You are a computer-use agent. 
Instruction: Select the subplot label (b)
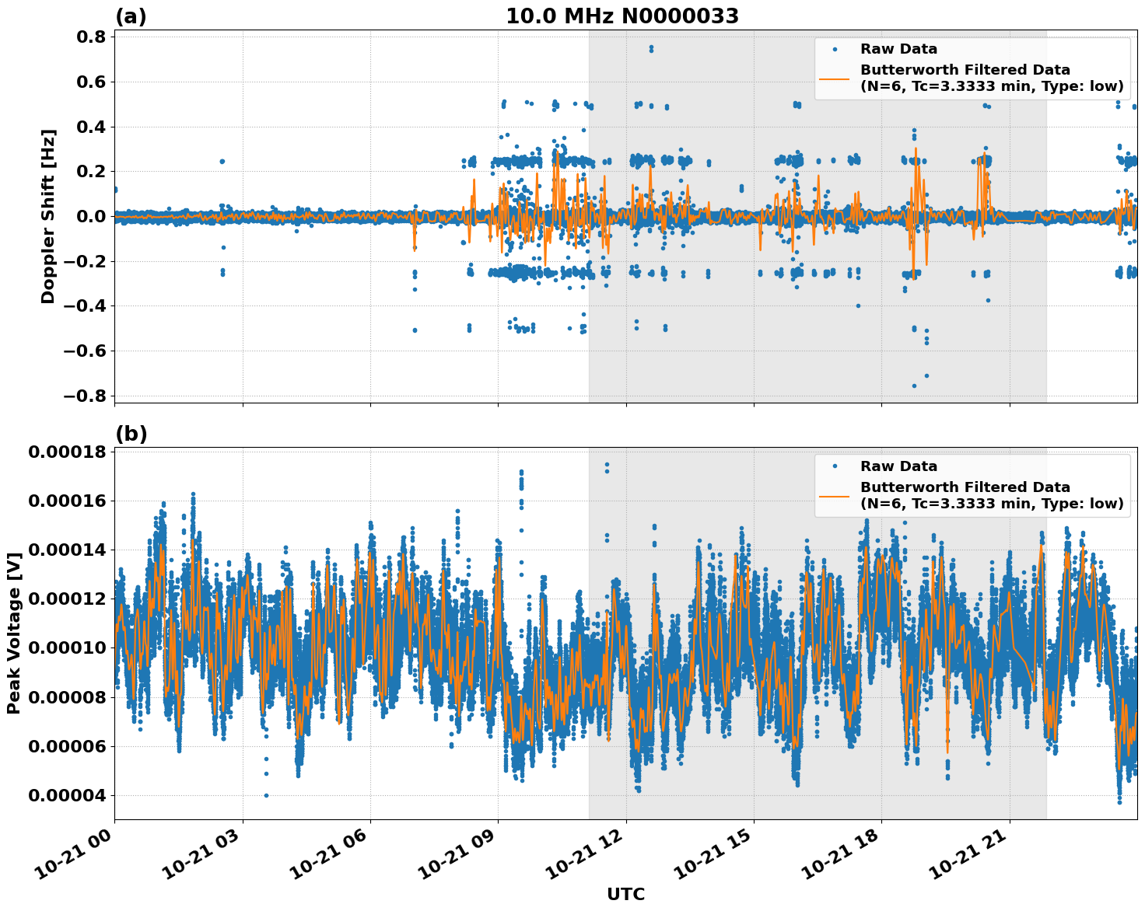coord(130,432)
